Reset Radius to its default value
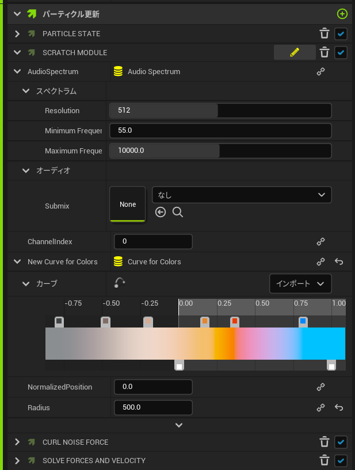The image size is (355, 470). point(339,407)
